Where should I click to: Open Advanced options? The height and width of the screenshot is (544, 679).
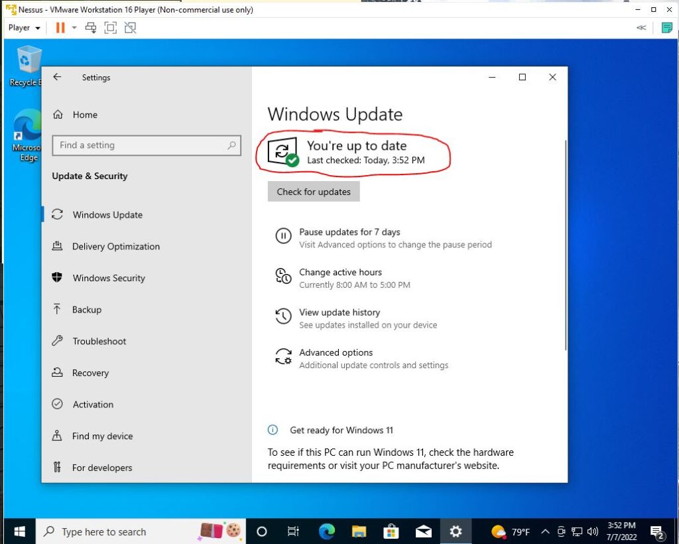pyautogui.click(x=336, y=352)
